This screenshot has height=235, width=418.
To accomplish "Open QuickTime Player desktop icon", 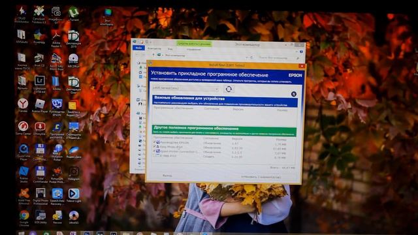I will tap(24, 152).
